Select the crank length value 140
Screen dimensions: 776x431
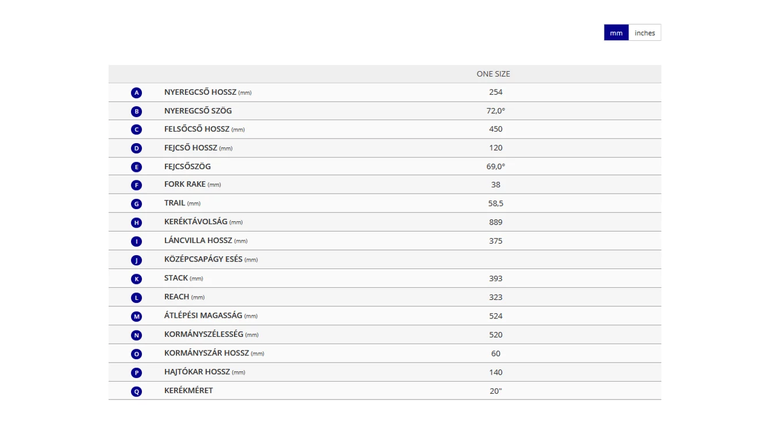point(495,372)
